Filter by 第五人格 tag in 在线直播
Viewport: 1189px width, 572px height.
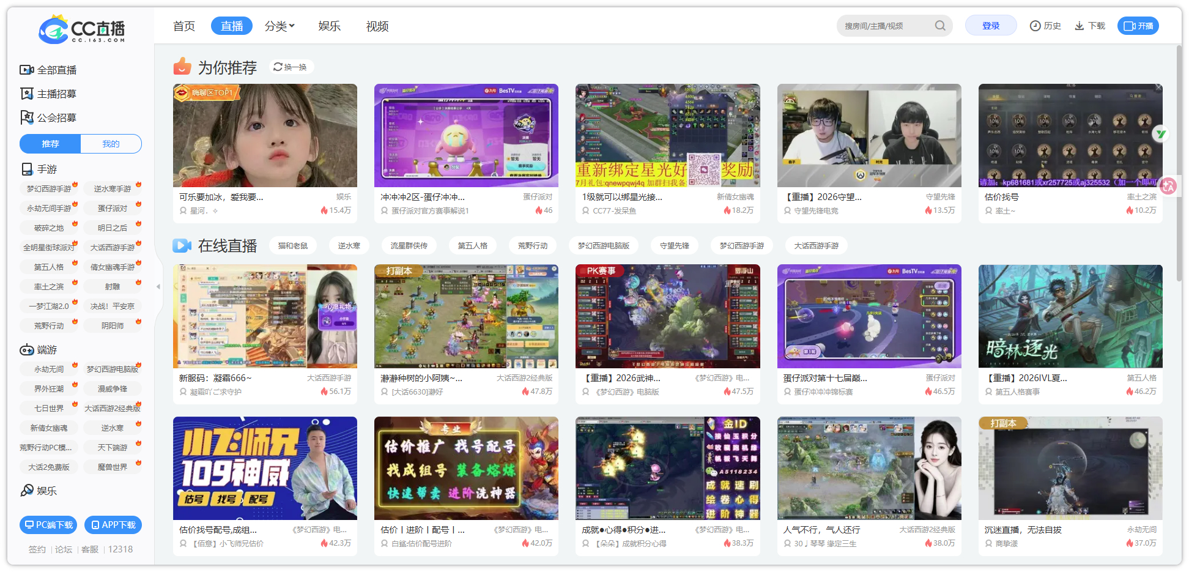coord(473,245)
